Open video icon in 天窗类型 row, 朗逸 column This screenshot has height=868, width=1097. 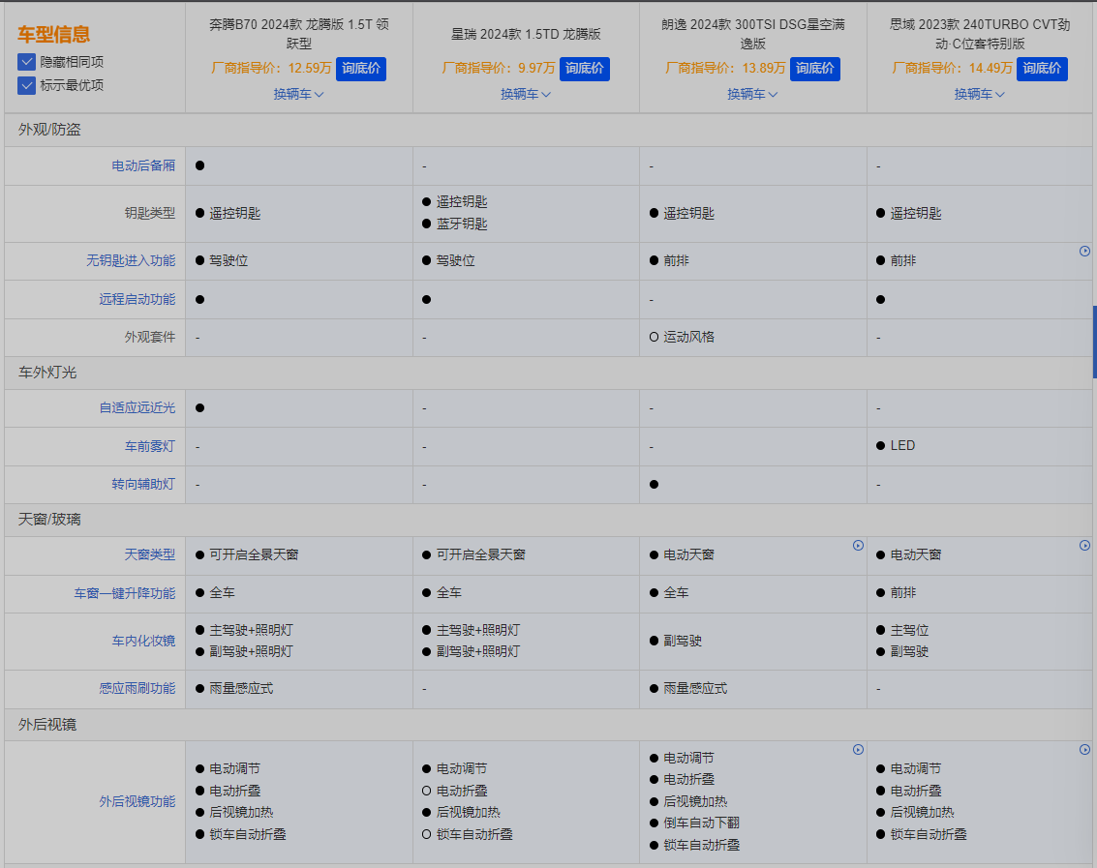(858, 546)
